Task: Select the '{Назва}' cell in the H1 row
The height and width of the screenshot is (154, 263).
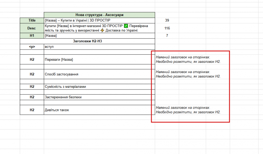Action: [x=99, y=36]
